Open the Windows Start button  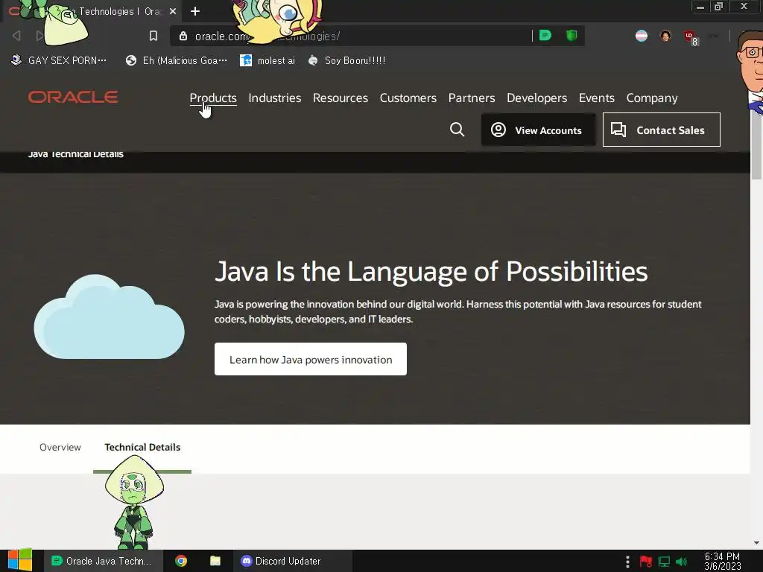click(x=19, y=561)
